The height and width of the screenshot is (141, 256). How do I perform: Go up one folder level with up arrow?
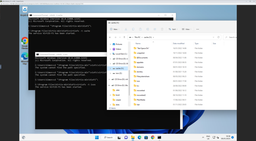(124, 37)
